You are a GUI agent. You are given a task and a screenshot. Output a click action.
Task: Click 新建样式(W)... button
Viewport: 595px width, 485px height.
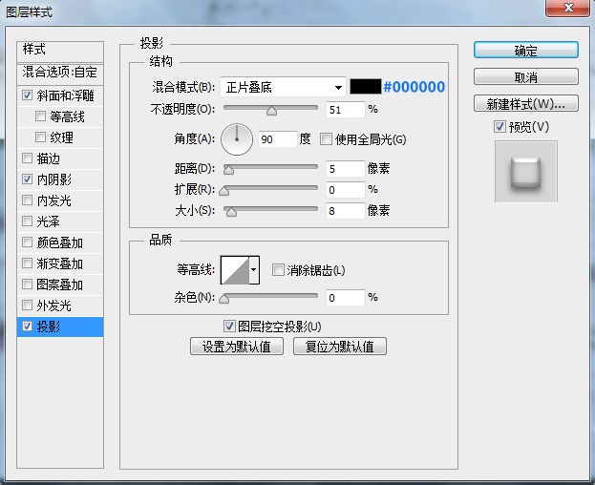coord(526,103)
